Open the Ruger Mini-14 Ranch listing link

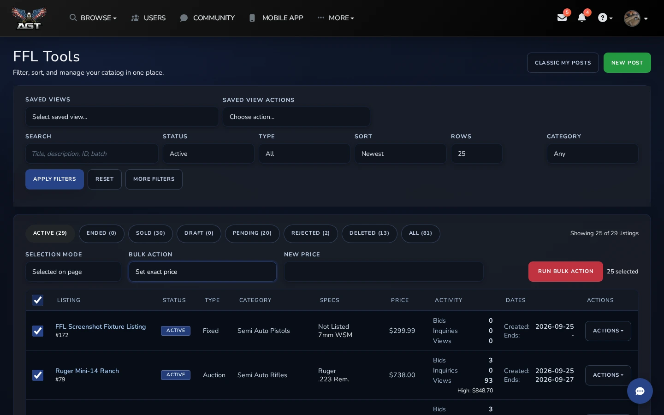(87, 371)
